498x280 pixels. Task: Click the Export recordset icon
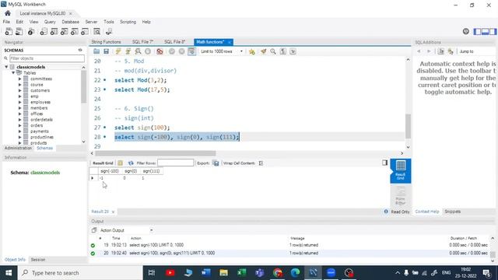pyautogui.click(x=216, y=163)
